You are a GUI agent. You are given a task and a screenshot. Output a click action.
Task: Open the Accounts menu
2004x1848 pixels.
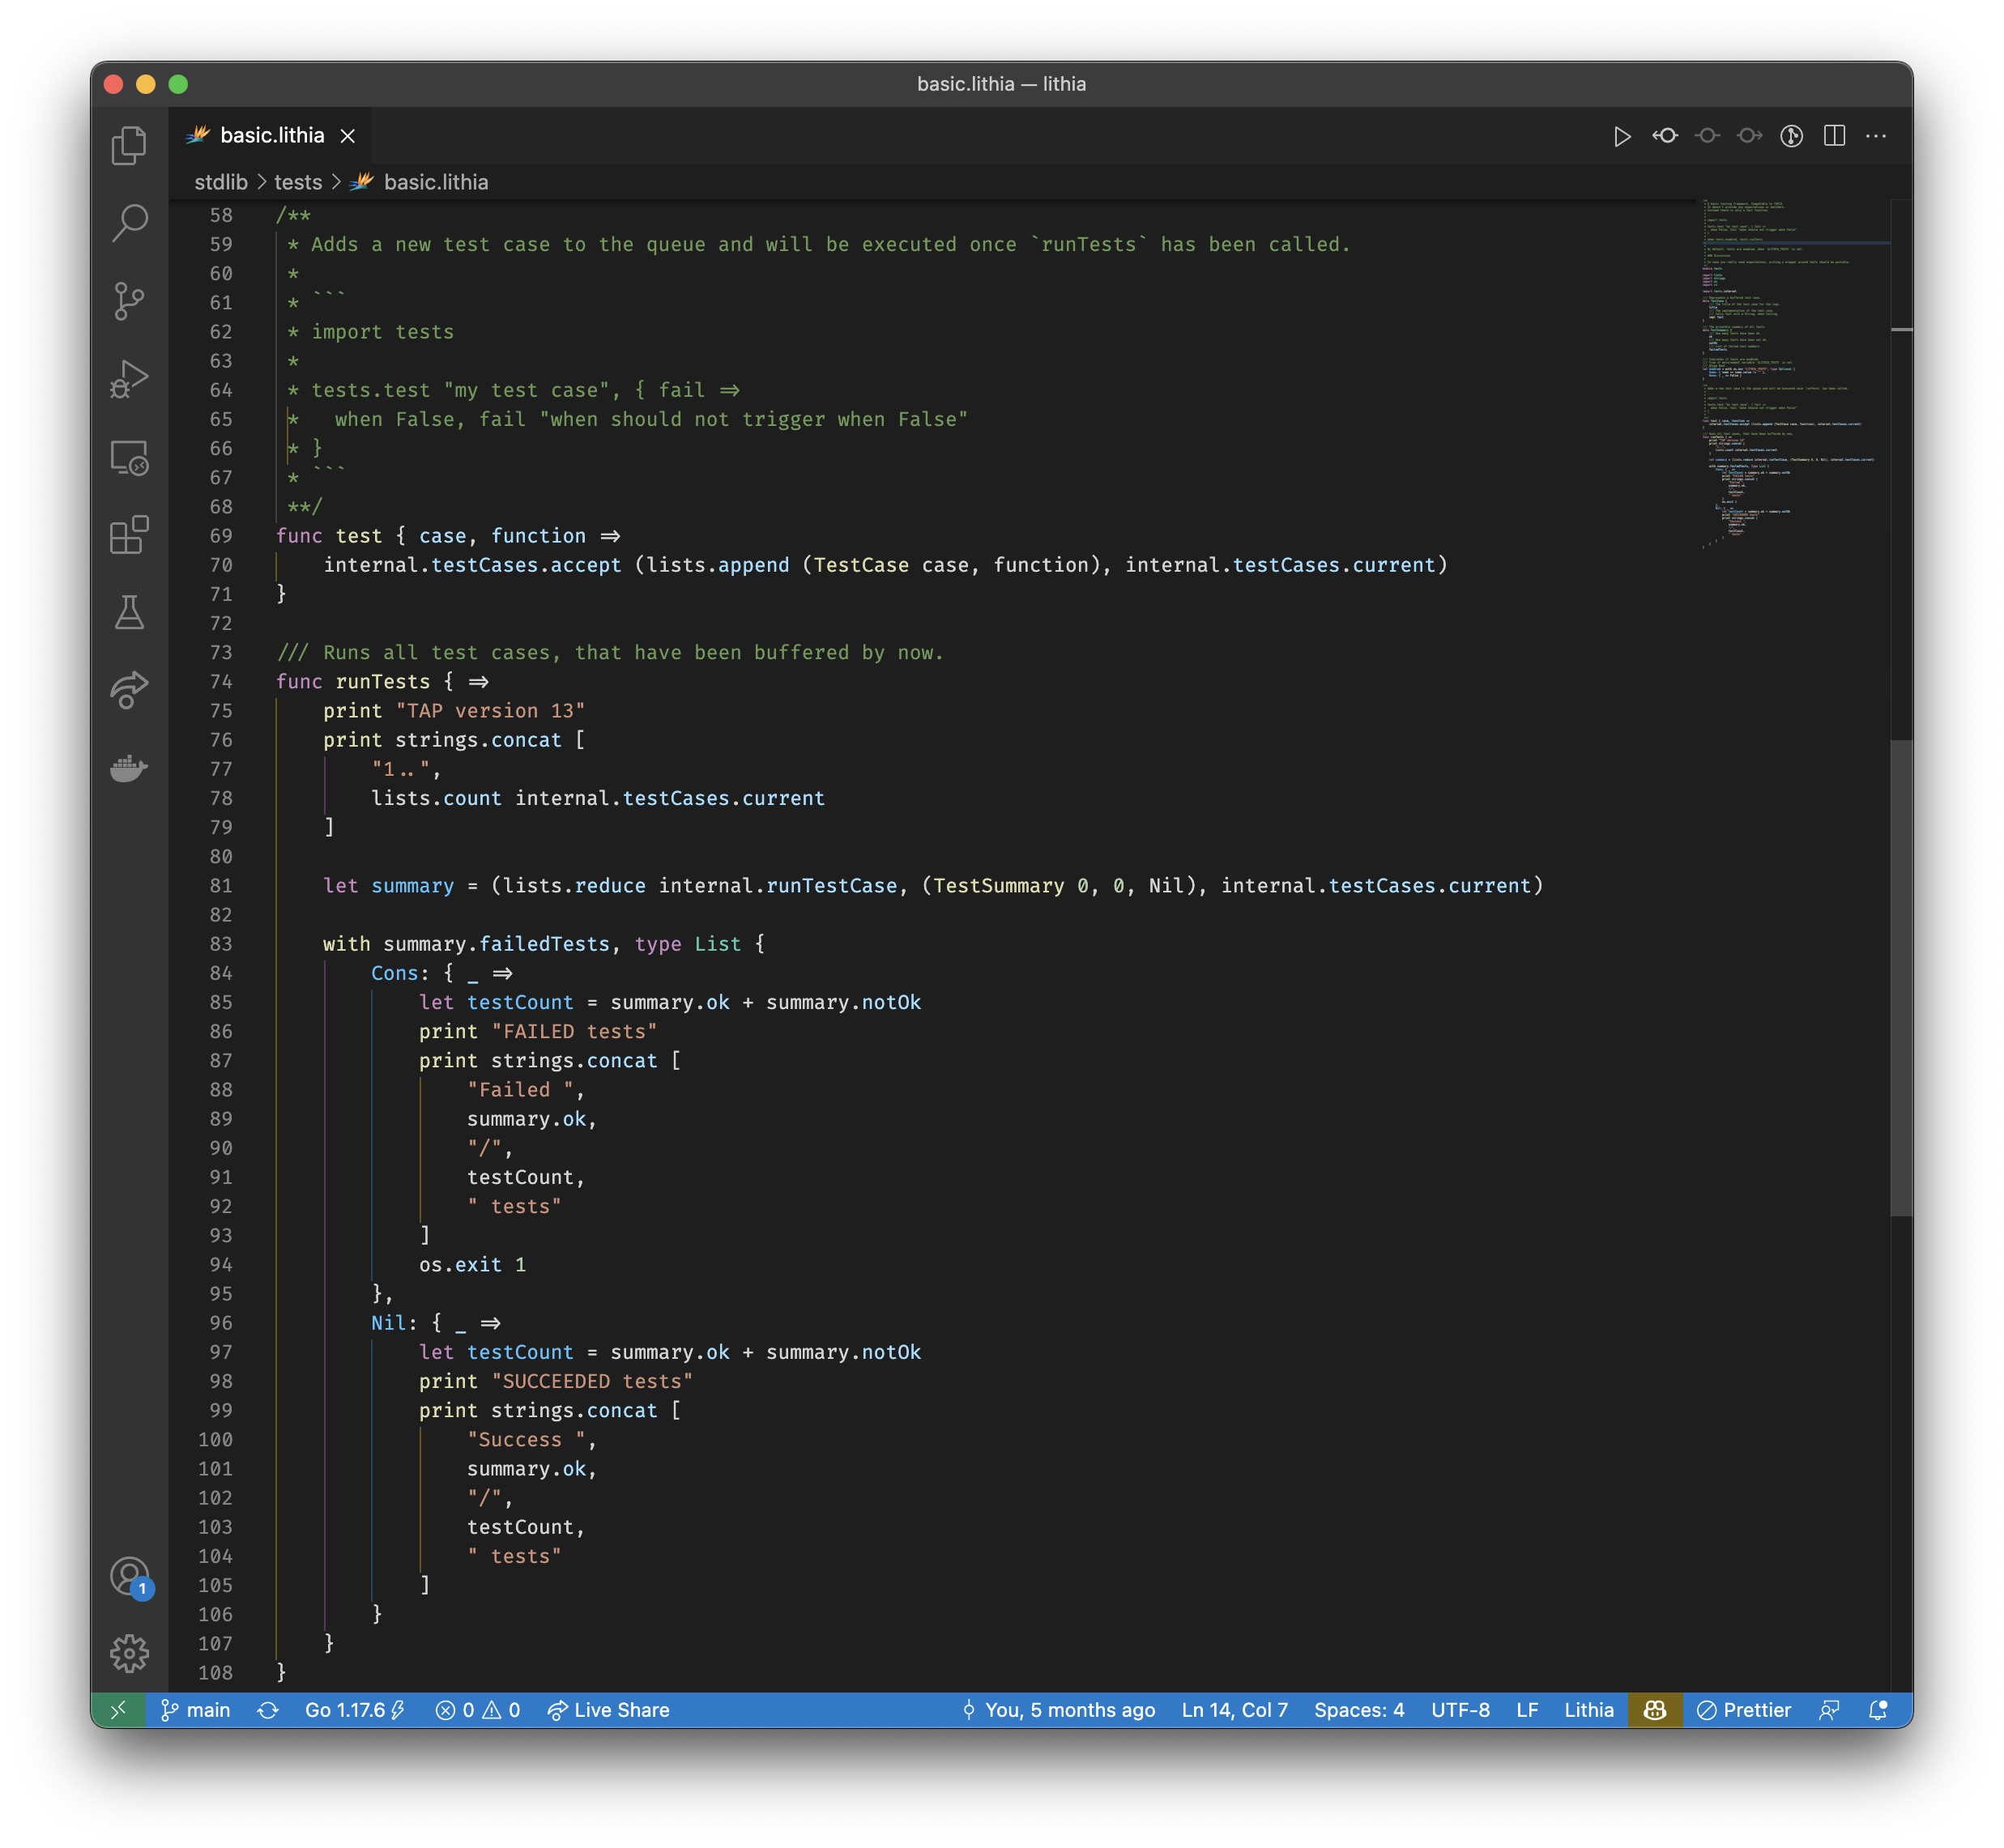[129, 1577]
